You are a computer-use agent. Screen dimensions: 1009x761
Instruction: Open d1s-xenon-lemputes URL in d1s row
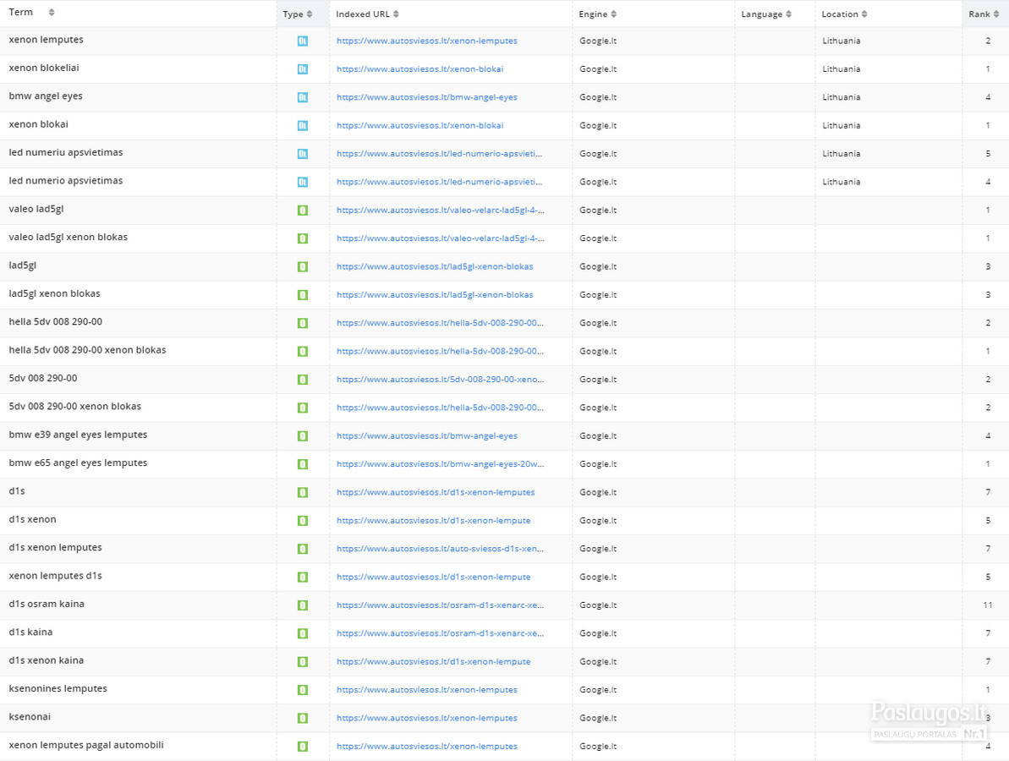[436, 493]
